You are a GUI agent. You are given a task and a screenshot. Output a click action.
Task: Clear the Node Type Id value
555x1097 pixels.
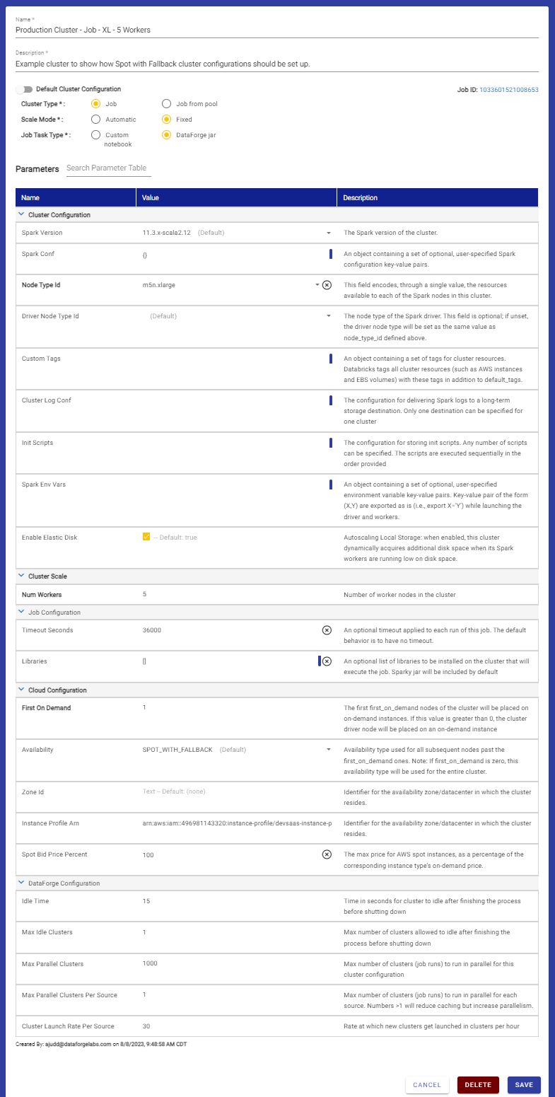click(x=327, y=285)
